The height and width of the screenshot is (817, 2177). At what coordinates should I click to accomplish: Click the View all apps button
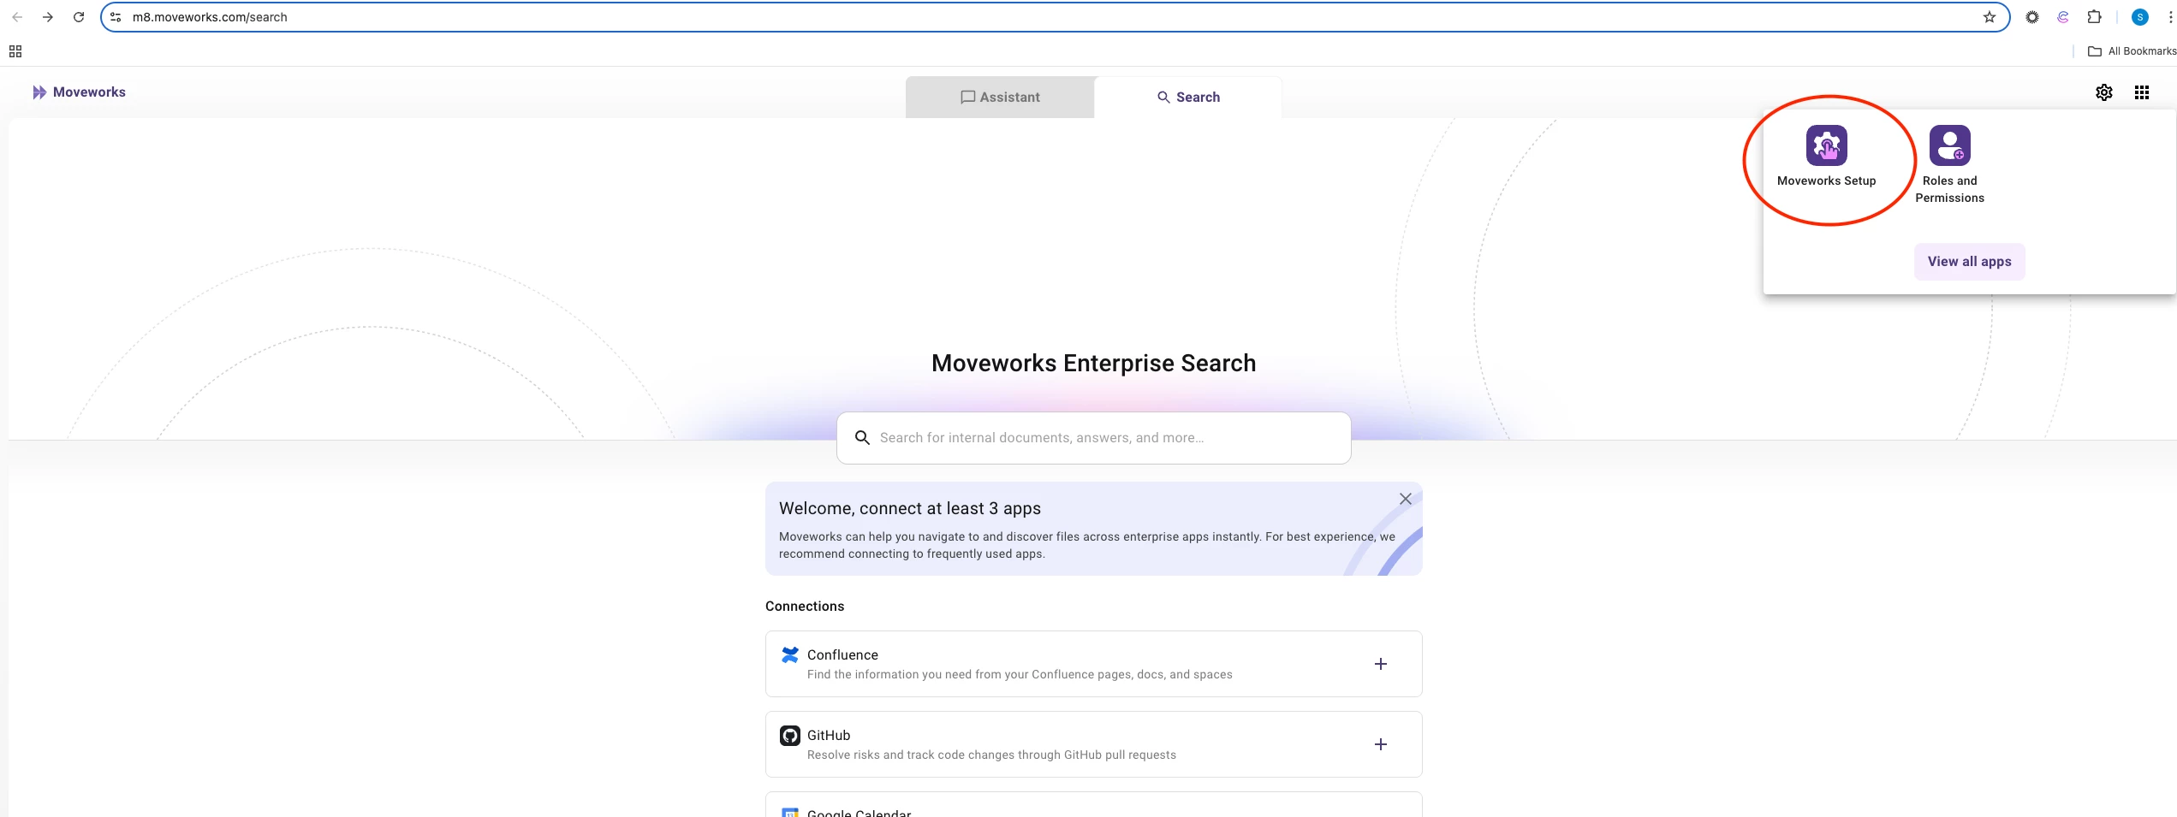(1969, 262)
